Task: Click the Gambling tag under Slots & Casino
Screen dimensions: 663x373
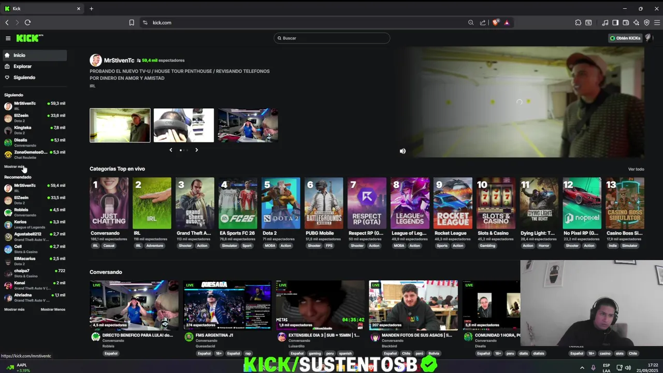Action: 487,246
